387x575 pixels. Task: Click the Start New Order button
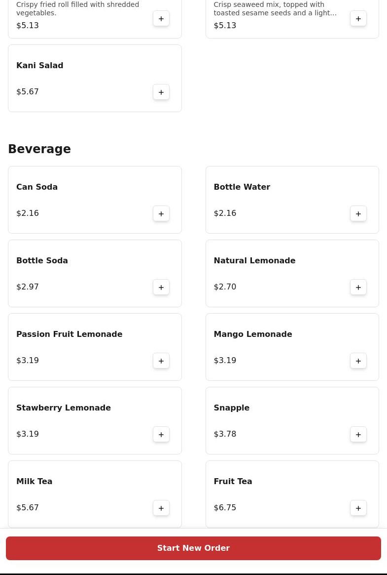coord(193,548)
